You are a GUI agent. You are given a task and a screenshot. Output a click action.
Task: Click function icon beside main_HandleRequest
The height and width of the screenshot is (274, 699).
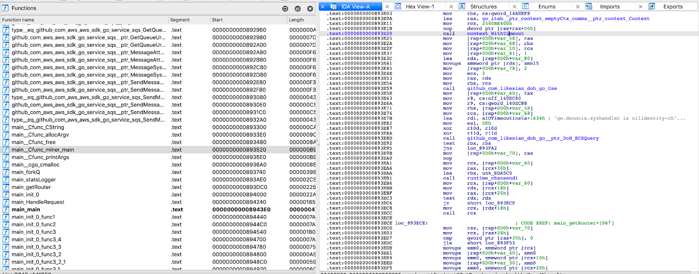[6, 202]
